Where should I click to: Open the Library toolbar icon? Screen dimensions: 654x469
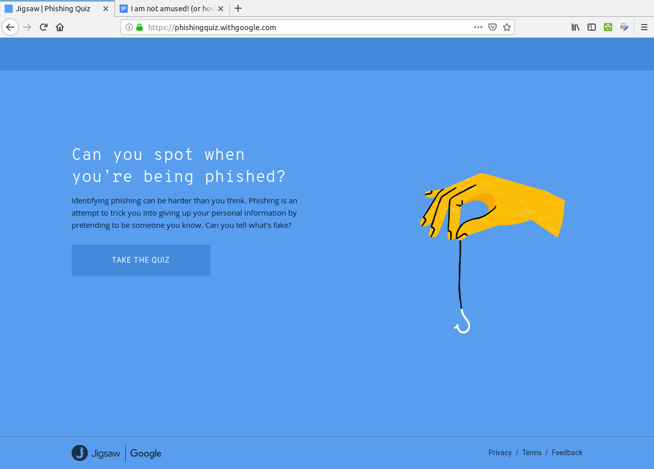pos(575,27)
